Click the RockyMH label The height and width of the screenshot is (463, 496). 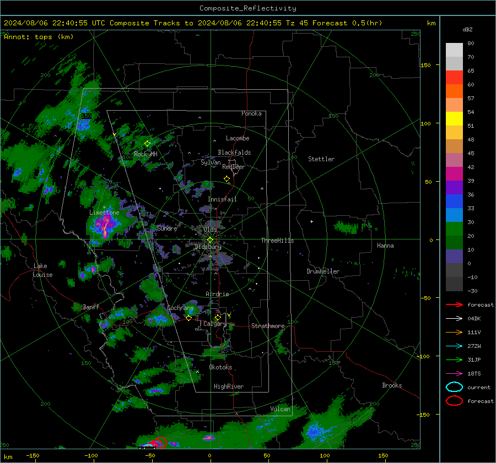coord(145,155)
